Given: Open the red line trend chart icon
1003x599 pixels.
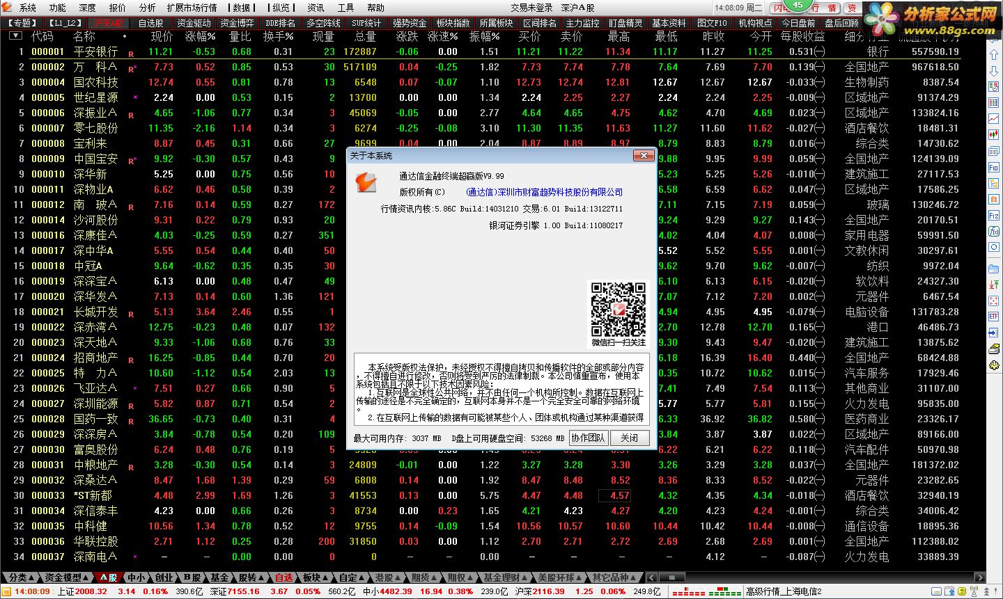Looking at the screenshot, I should [994, 118].
